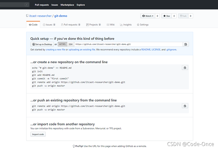218x149 pixels.
Task: Switch clone URL to SSH
Action: pyautogui.click(x=71, y=44)
